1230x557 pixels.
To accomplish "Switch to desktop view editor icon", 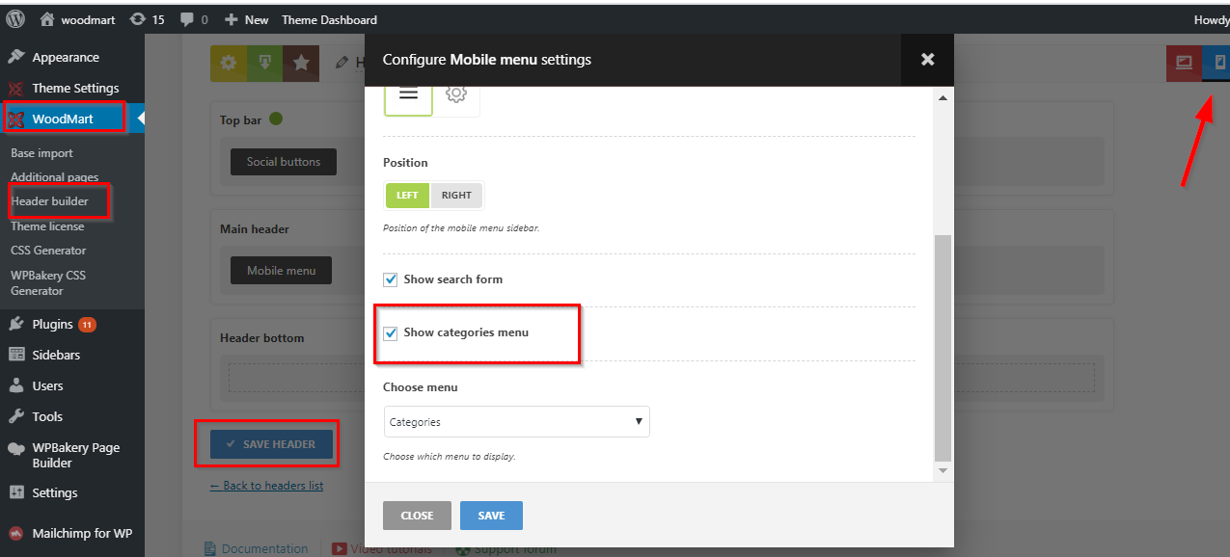I will click(1184, 63).
